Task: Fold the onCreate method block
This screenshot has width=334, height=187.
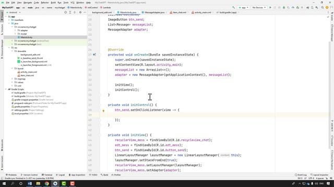Action: [100, 55]
